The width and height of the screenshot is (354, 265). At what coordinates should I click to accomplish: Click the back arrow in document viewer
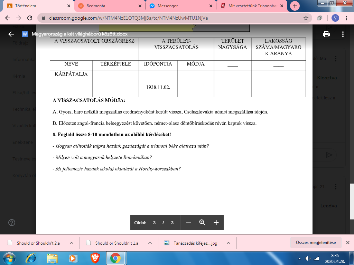[11, 34]
